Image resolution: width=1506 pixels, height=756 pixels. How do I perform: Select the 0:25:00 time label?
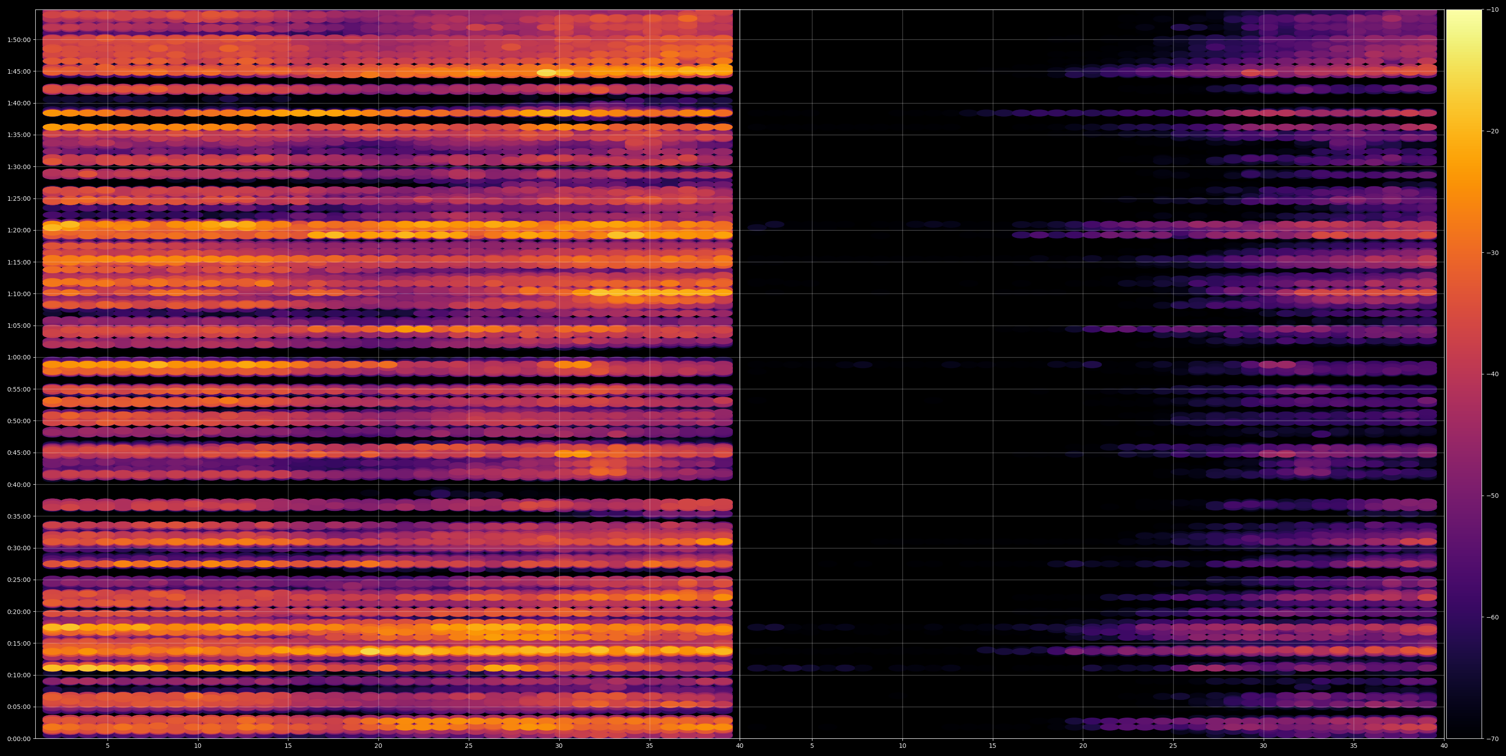pyautogui.click(x=19, y=579)
